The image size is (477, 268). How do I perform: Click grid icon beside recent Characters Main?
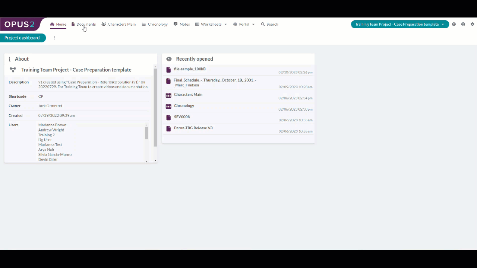point(168,95)
